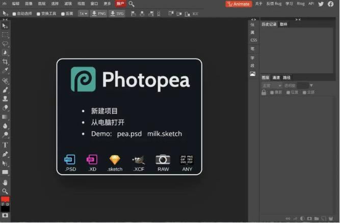Select the Type tool
This screenshot has width=340, height=223.
tap(5, 145)
